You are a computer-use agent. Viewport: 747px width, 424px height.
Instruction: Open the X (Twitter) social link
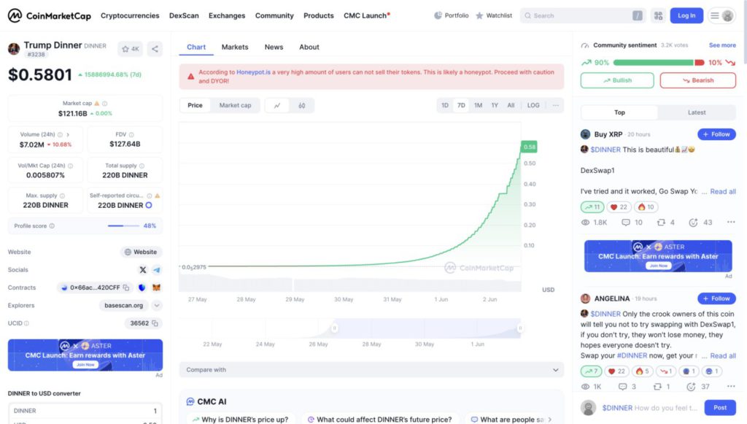pos(143,270)
